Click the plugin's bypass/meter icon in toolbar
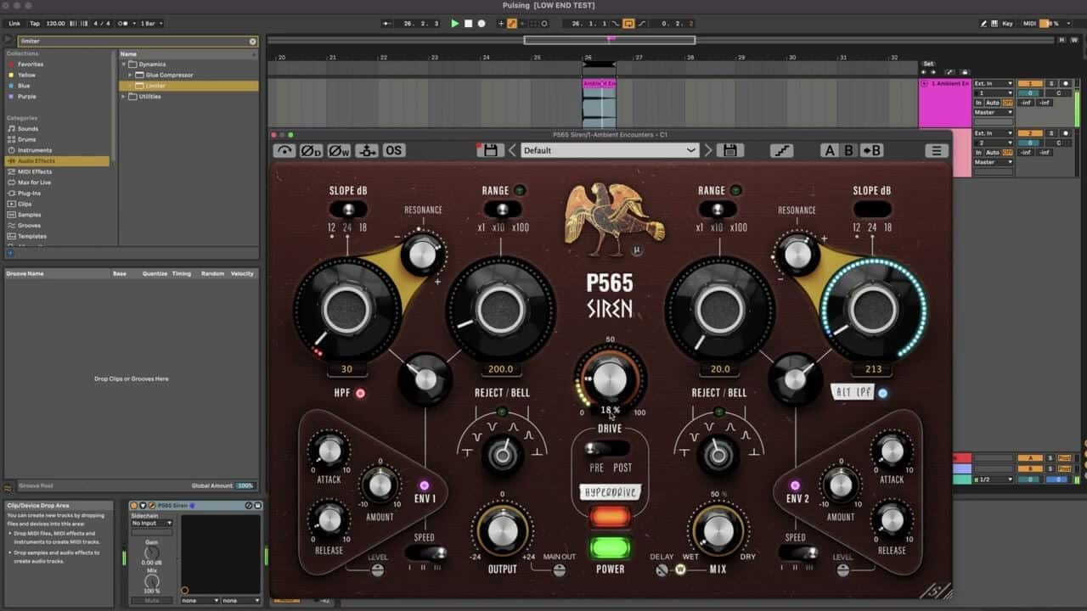This screenshot has width=1087, height=611. pos(284,150)
